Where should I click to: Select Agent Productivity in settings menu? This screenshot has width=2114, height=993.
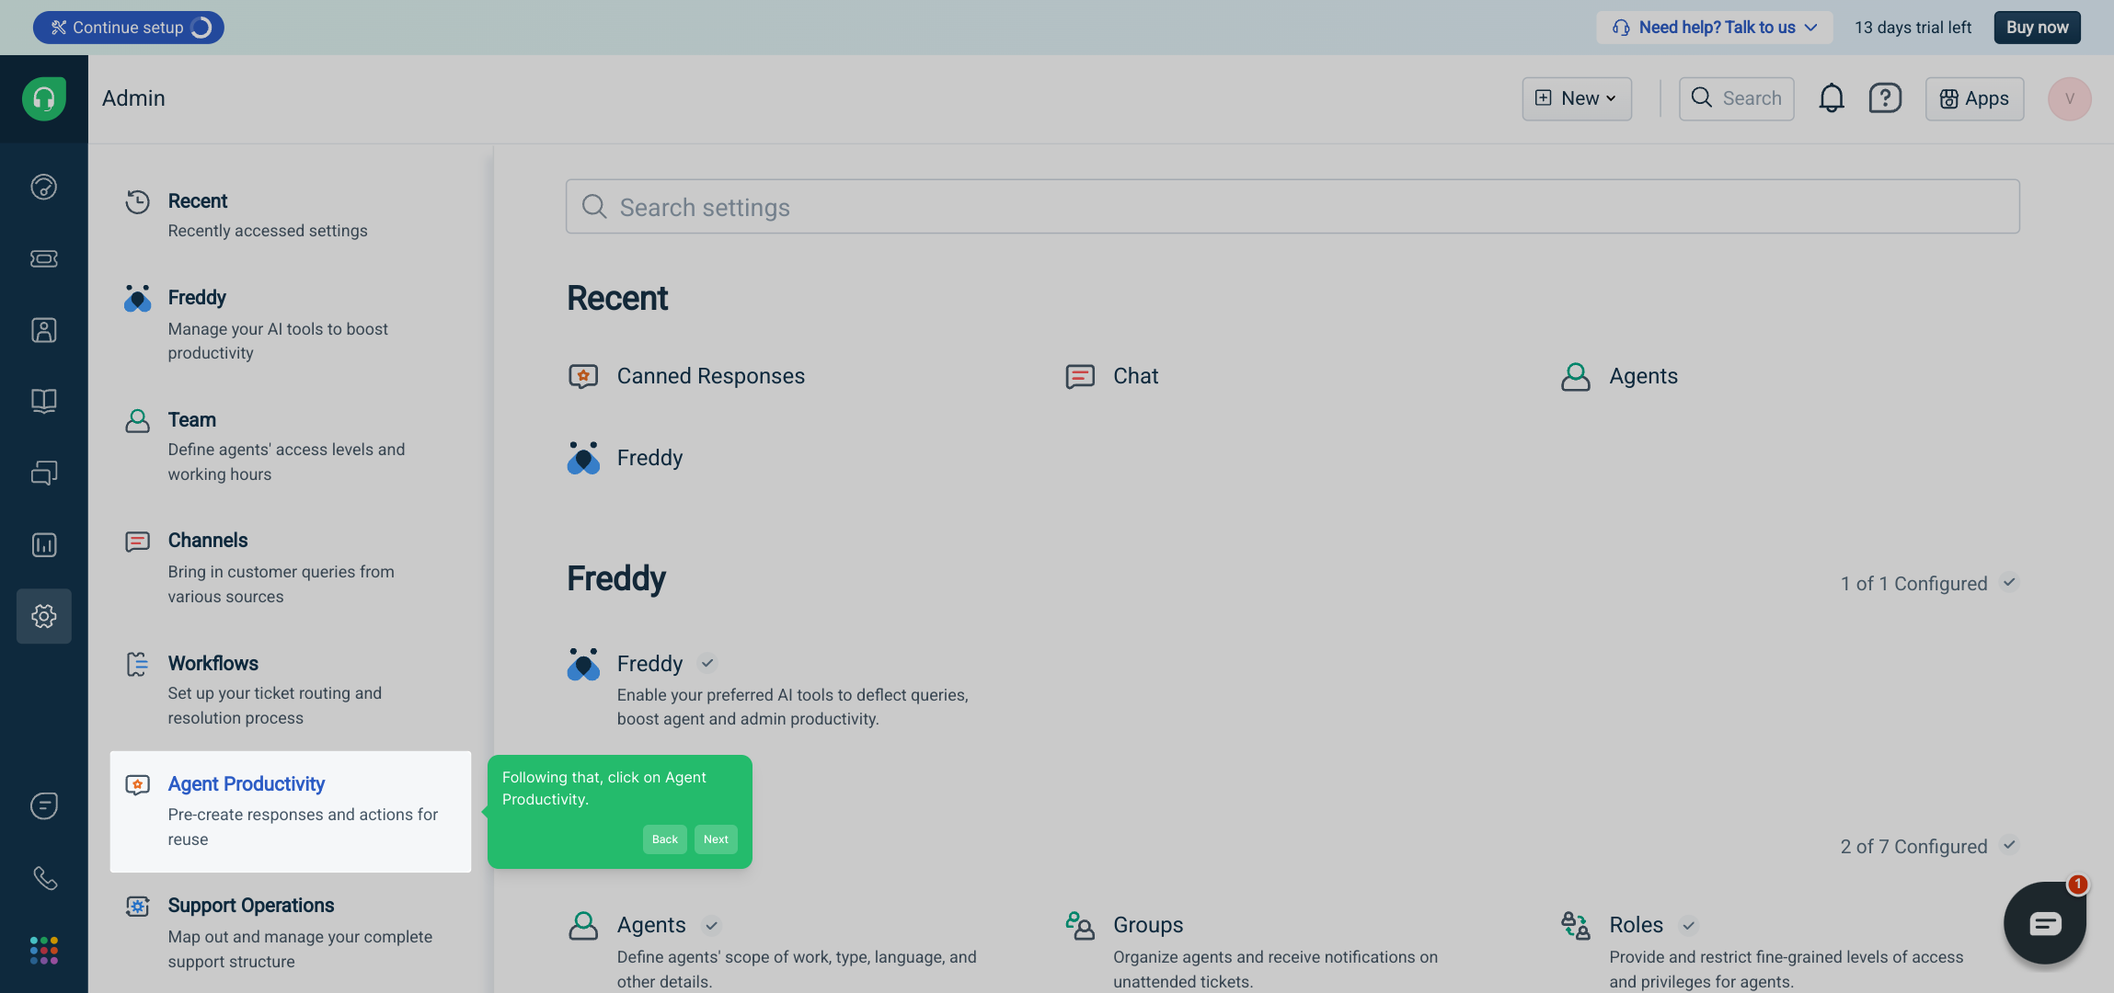tap(247, 784)
